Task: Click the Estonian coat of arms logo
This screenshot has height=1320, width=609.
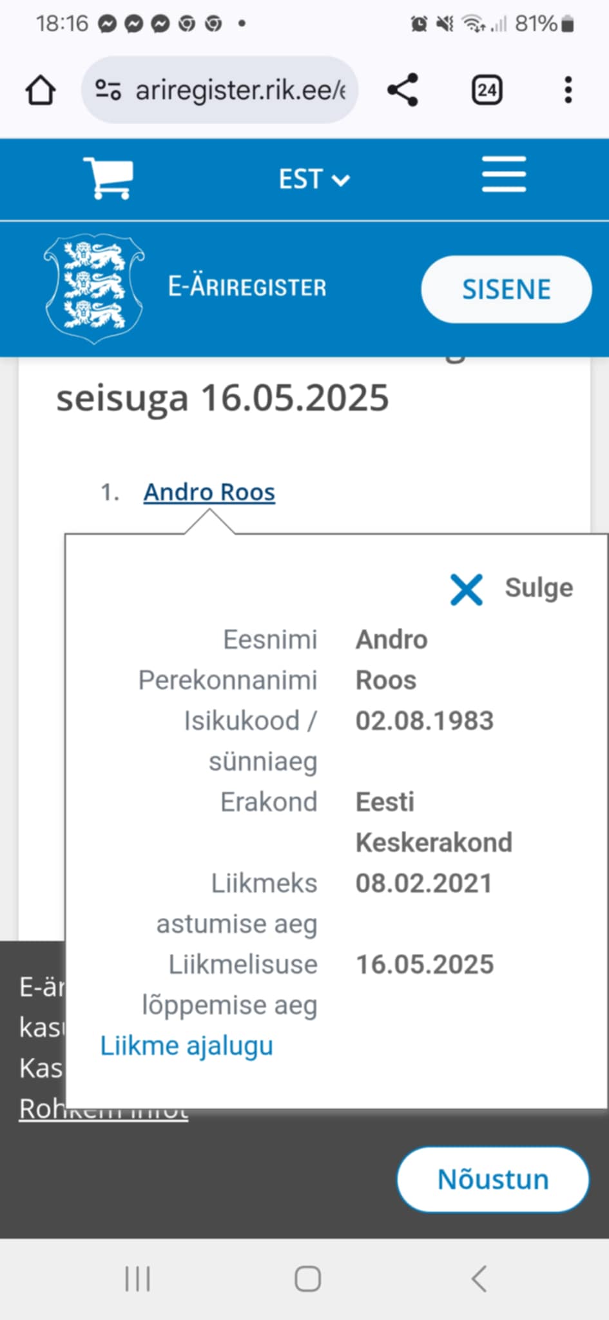Action: pos(94,288)
